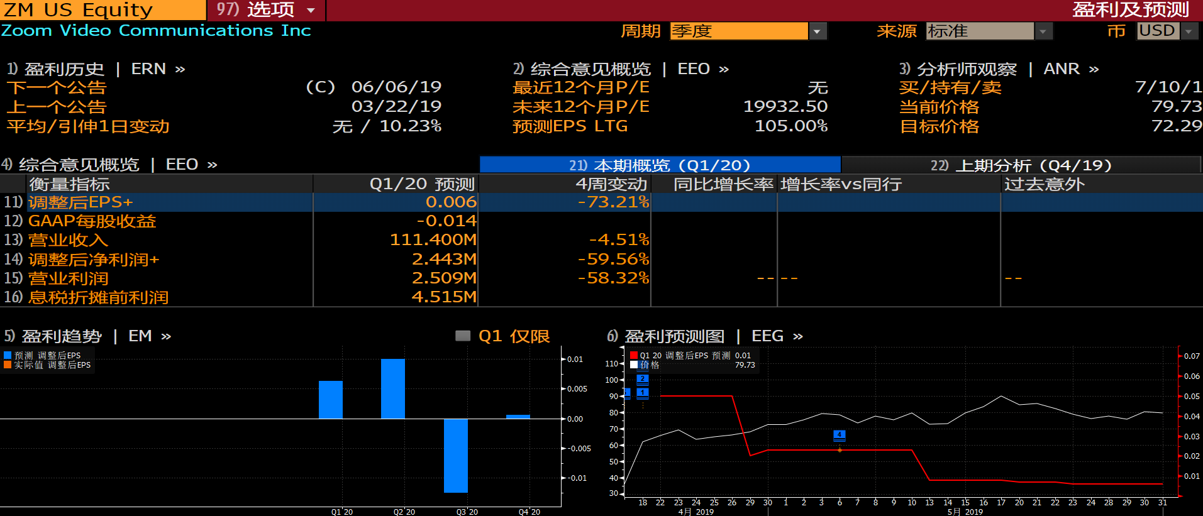The height and width of the screenshot is (516, 1203).
Task: Click chart event marker 1
Action: 642,393
